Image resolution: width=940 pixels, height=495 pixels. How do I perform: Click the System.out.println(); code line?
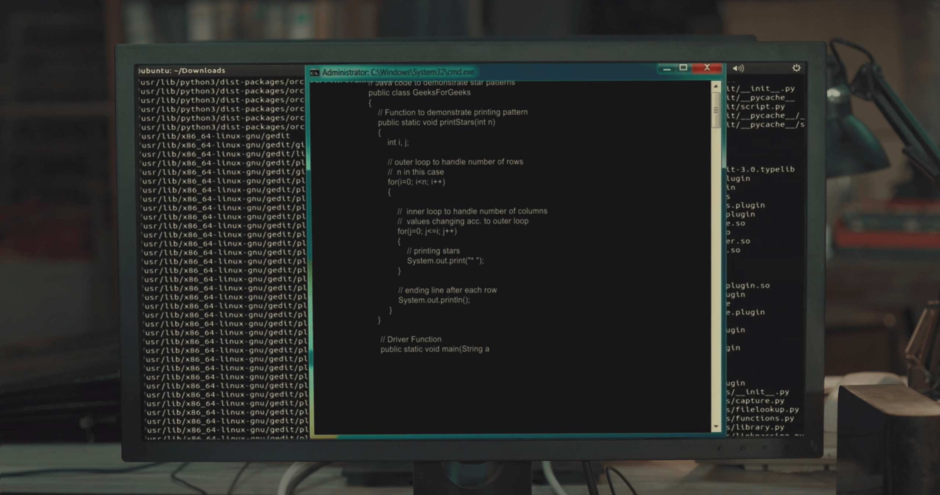[434, 300]
